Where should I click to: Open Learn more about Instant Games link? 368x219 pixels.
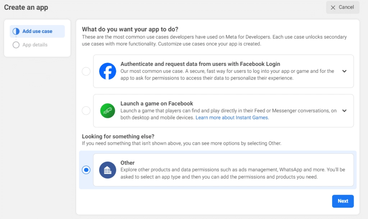coord(232,118)
